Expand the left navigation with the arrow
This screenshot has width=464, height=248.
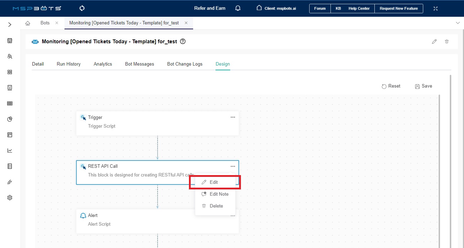click(9, 25)
